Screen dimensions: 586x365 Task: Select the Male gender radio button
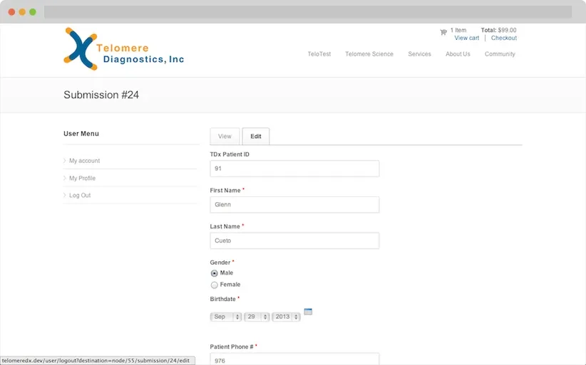[x=214, y=273]
